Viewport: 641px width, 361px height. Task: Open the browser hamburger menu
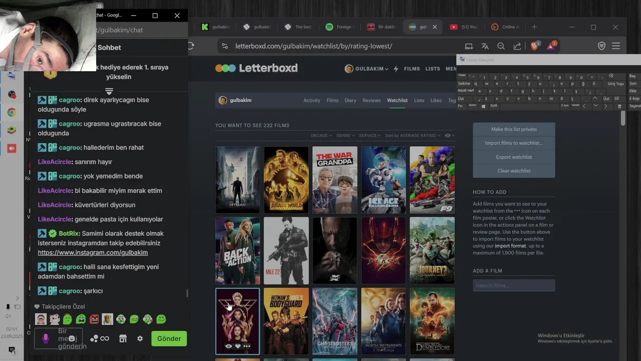coord(616,46)
